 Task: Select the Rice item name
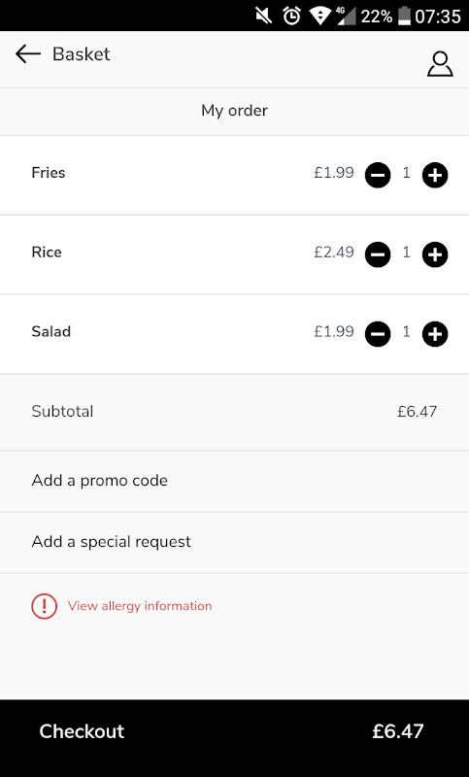[47, 252]
